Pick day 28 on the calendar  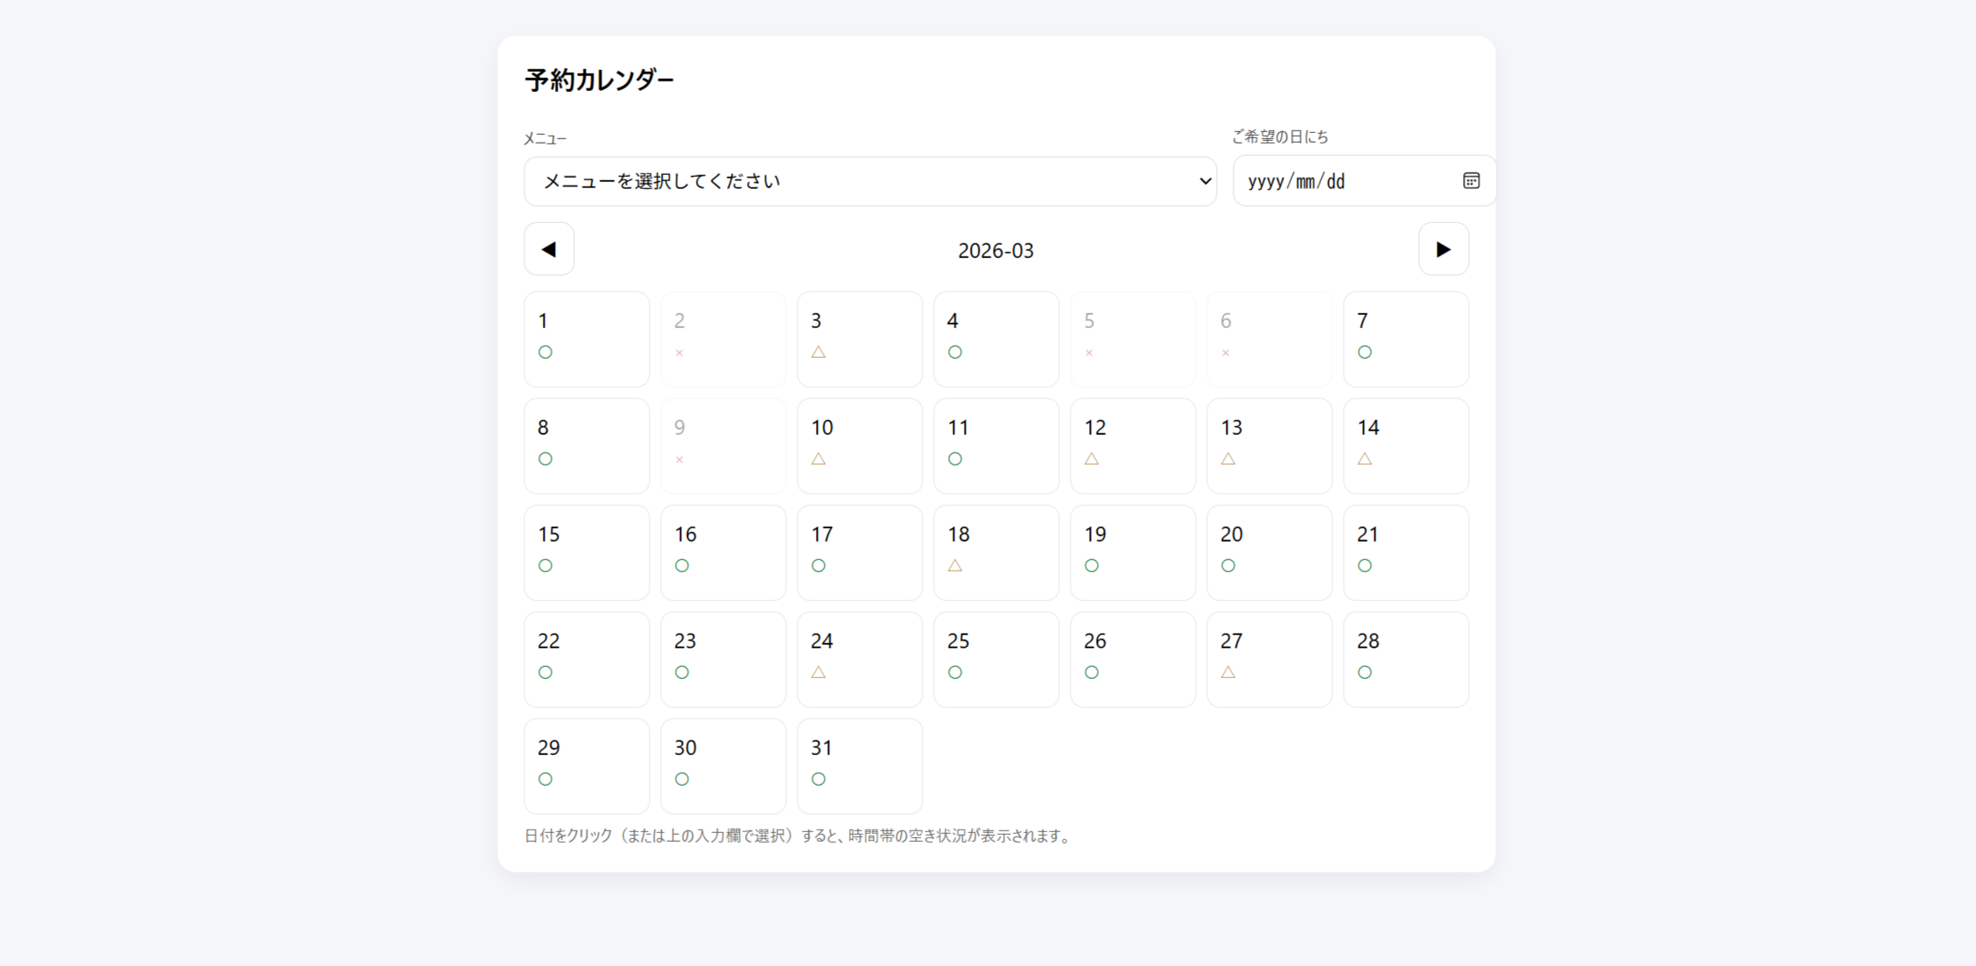(1406, 660)
